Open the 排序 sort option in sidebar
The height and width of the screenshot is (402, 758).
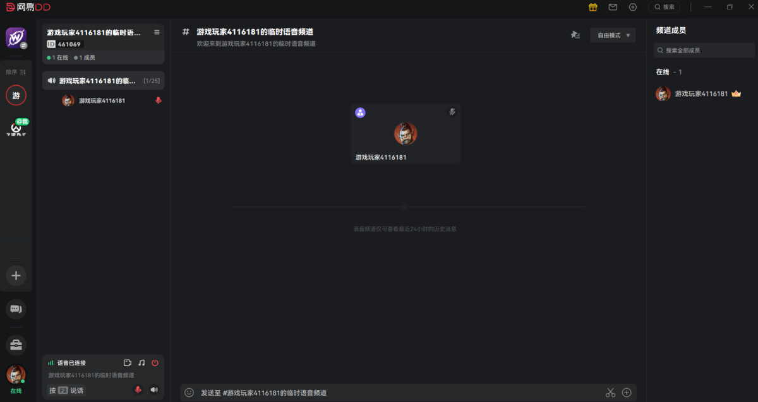click(x=16, y=72)
